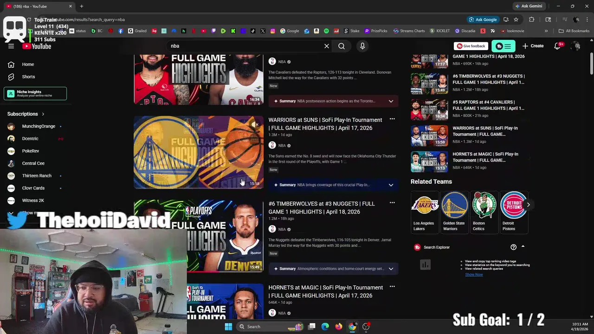Open the Chrome extensions puzzle icon
Image resolution: width=594 pixels, height=334 pixels.
click(532, 19)
